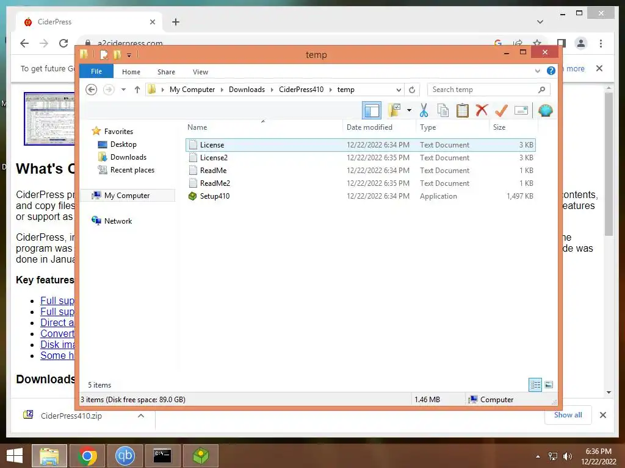Go up one folder level
The height and width of the screenshot is (468, 625).
pyautogui.click(x=137, y=90)
